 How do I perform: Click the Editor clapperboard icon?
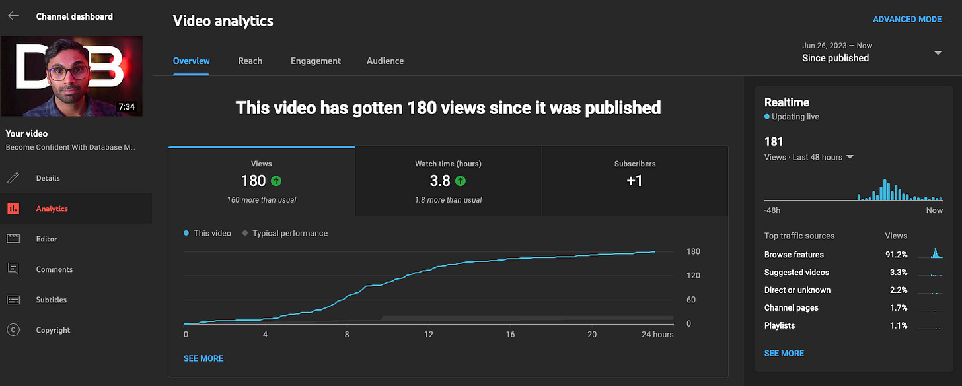[13, 239]
